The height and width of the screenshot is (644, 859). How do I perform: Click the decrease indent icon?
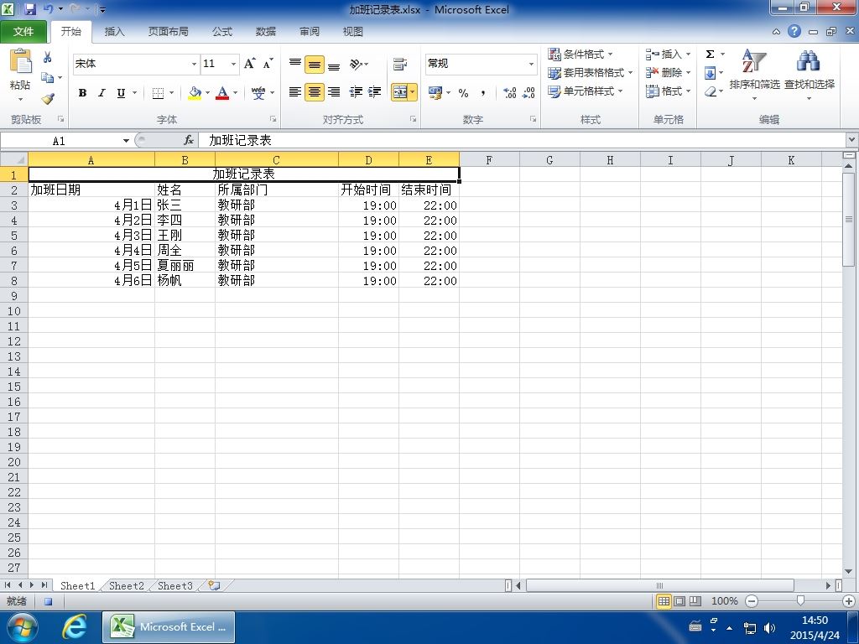[x=356, y=92]
